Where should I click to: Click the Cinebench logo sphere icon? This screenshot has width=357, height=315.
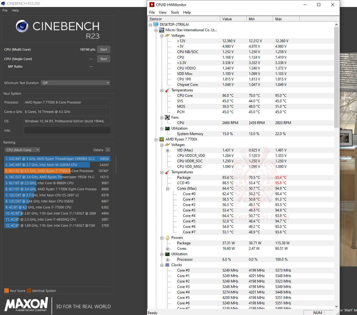click(x=22, y=26)
